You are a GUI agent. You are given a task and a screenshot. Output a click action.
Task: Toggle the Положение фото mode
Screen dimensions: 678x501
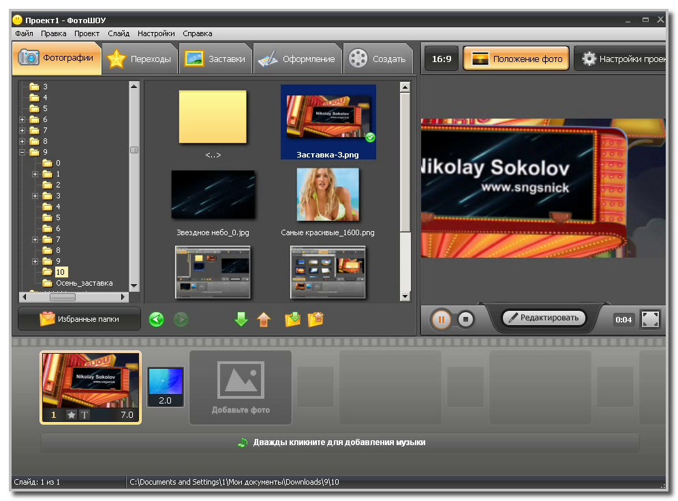(517, 59)
